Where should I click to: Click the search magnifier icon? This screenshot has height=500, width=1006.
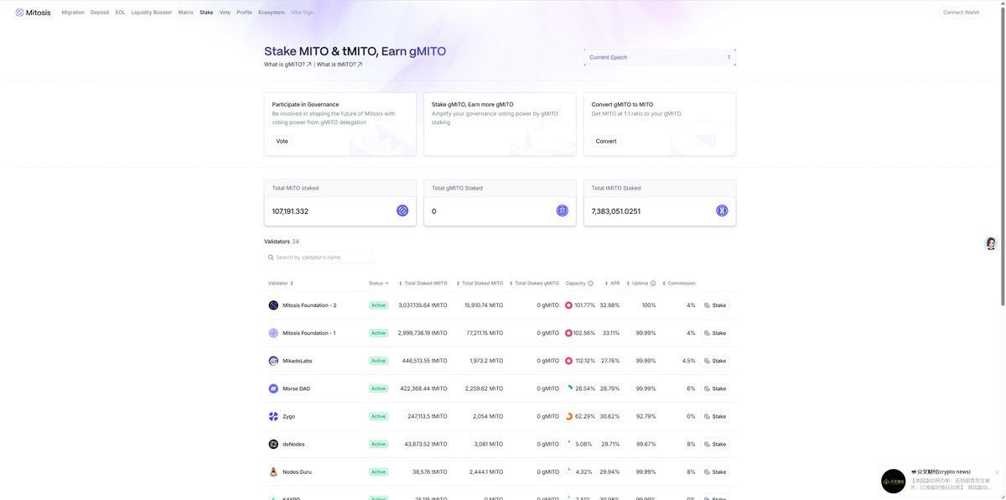point(271,258)
